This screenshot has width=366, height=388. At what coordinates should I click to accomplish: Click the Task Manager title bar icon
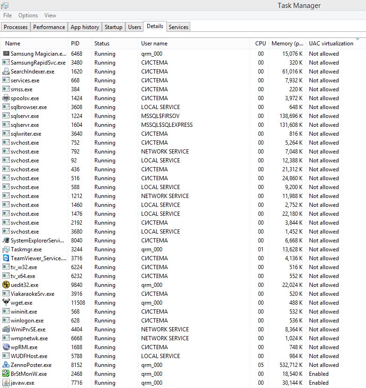pos(5,5)
